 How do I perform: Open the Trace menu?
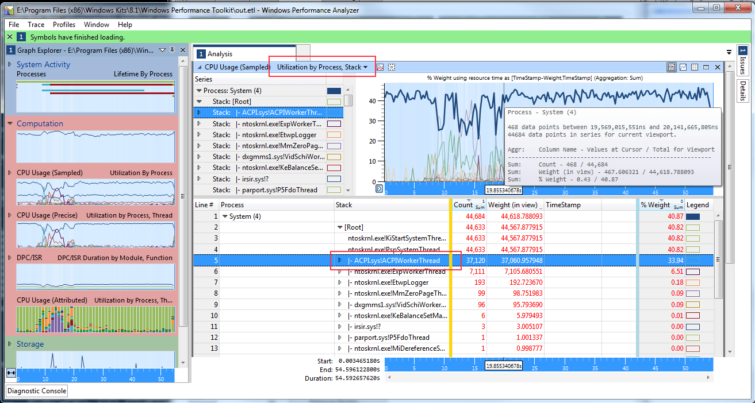tap(36, 25)
